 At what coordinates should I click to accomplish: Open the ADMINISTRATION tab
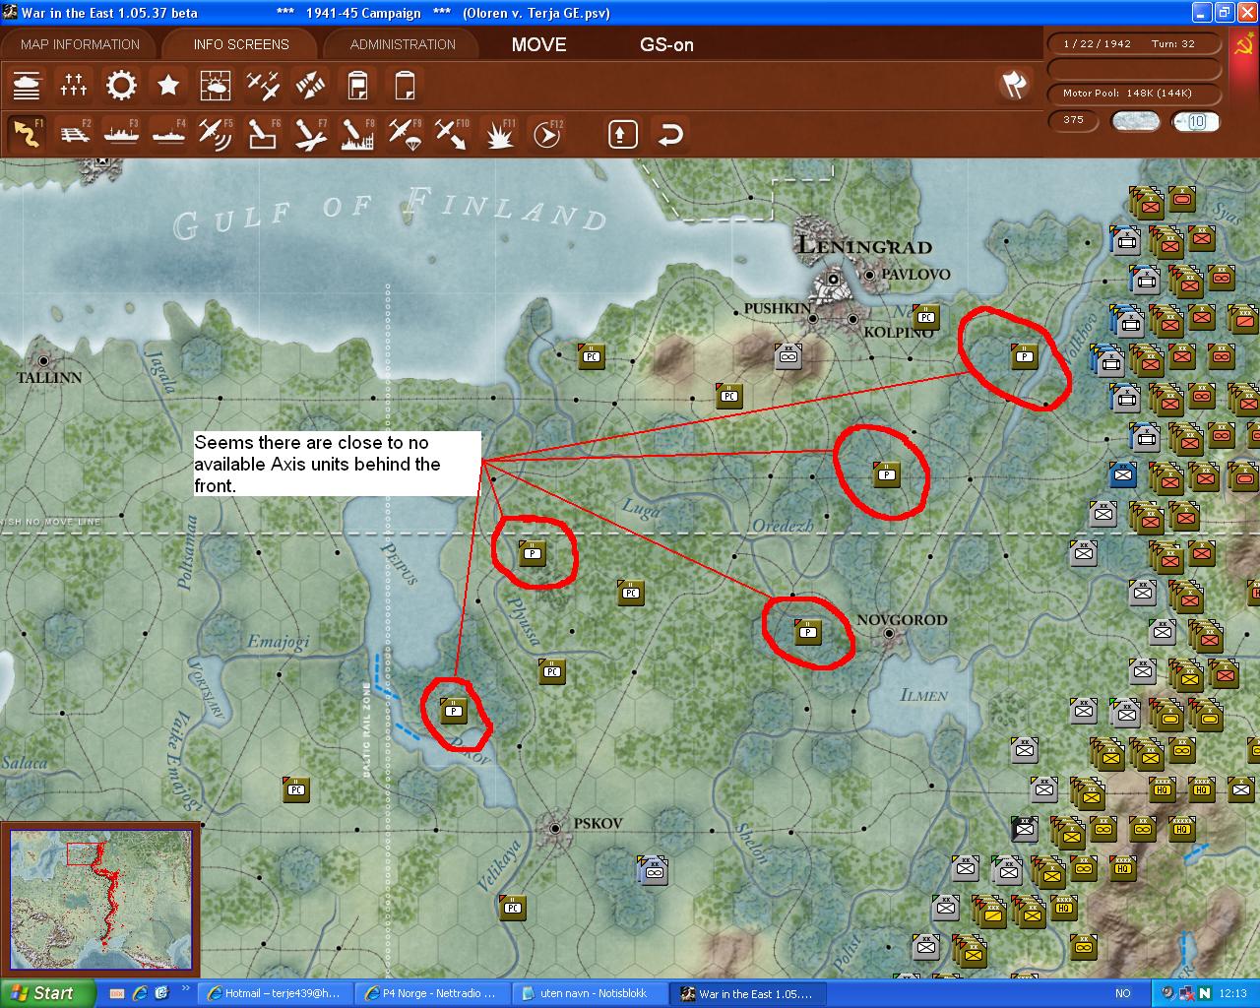pyautogui.click(x=403, y=44)
